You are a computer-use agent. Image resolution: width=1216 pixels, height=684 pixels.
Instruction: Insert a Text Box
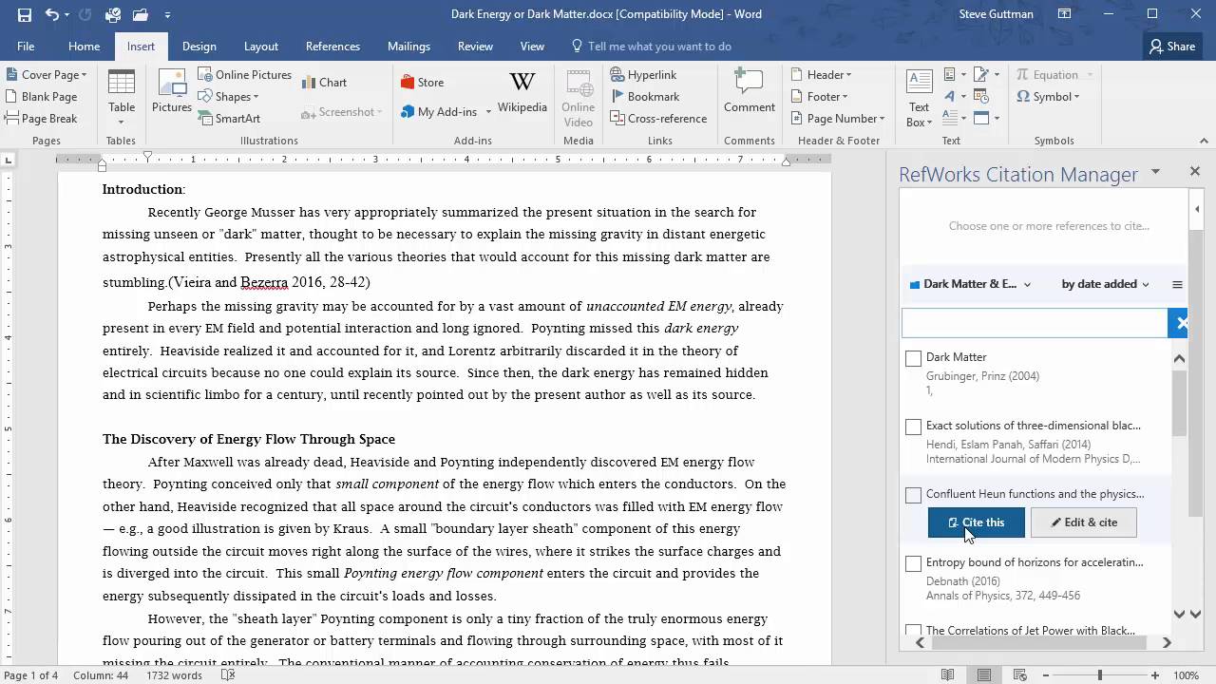(x=919, y=98)
